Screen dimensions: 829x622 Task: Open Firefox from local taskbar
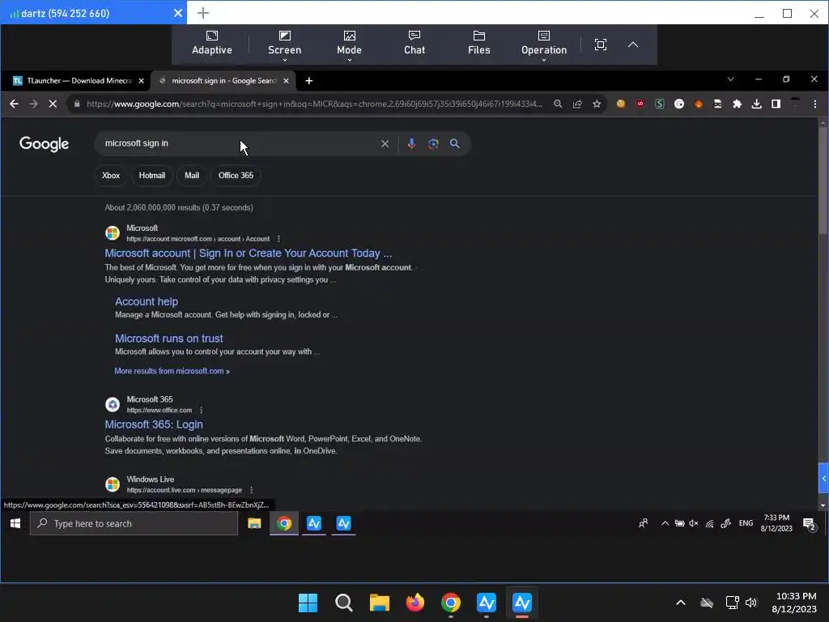click(415, 603)
